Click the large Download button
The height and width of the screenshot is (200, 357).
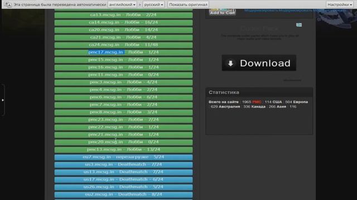[x=259, y=63]
